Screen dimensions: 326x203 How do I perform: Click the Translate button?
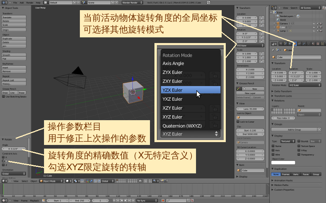pos(14,17)
